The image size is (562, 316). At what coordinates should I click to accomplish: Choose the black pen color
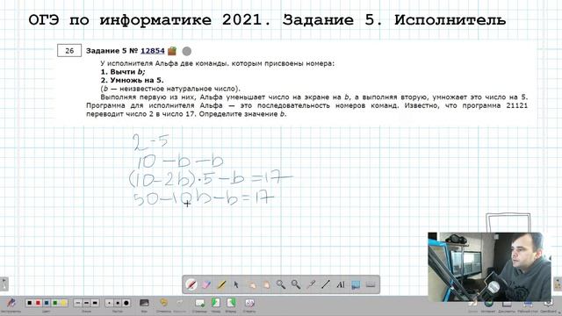point(30,303)
